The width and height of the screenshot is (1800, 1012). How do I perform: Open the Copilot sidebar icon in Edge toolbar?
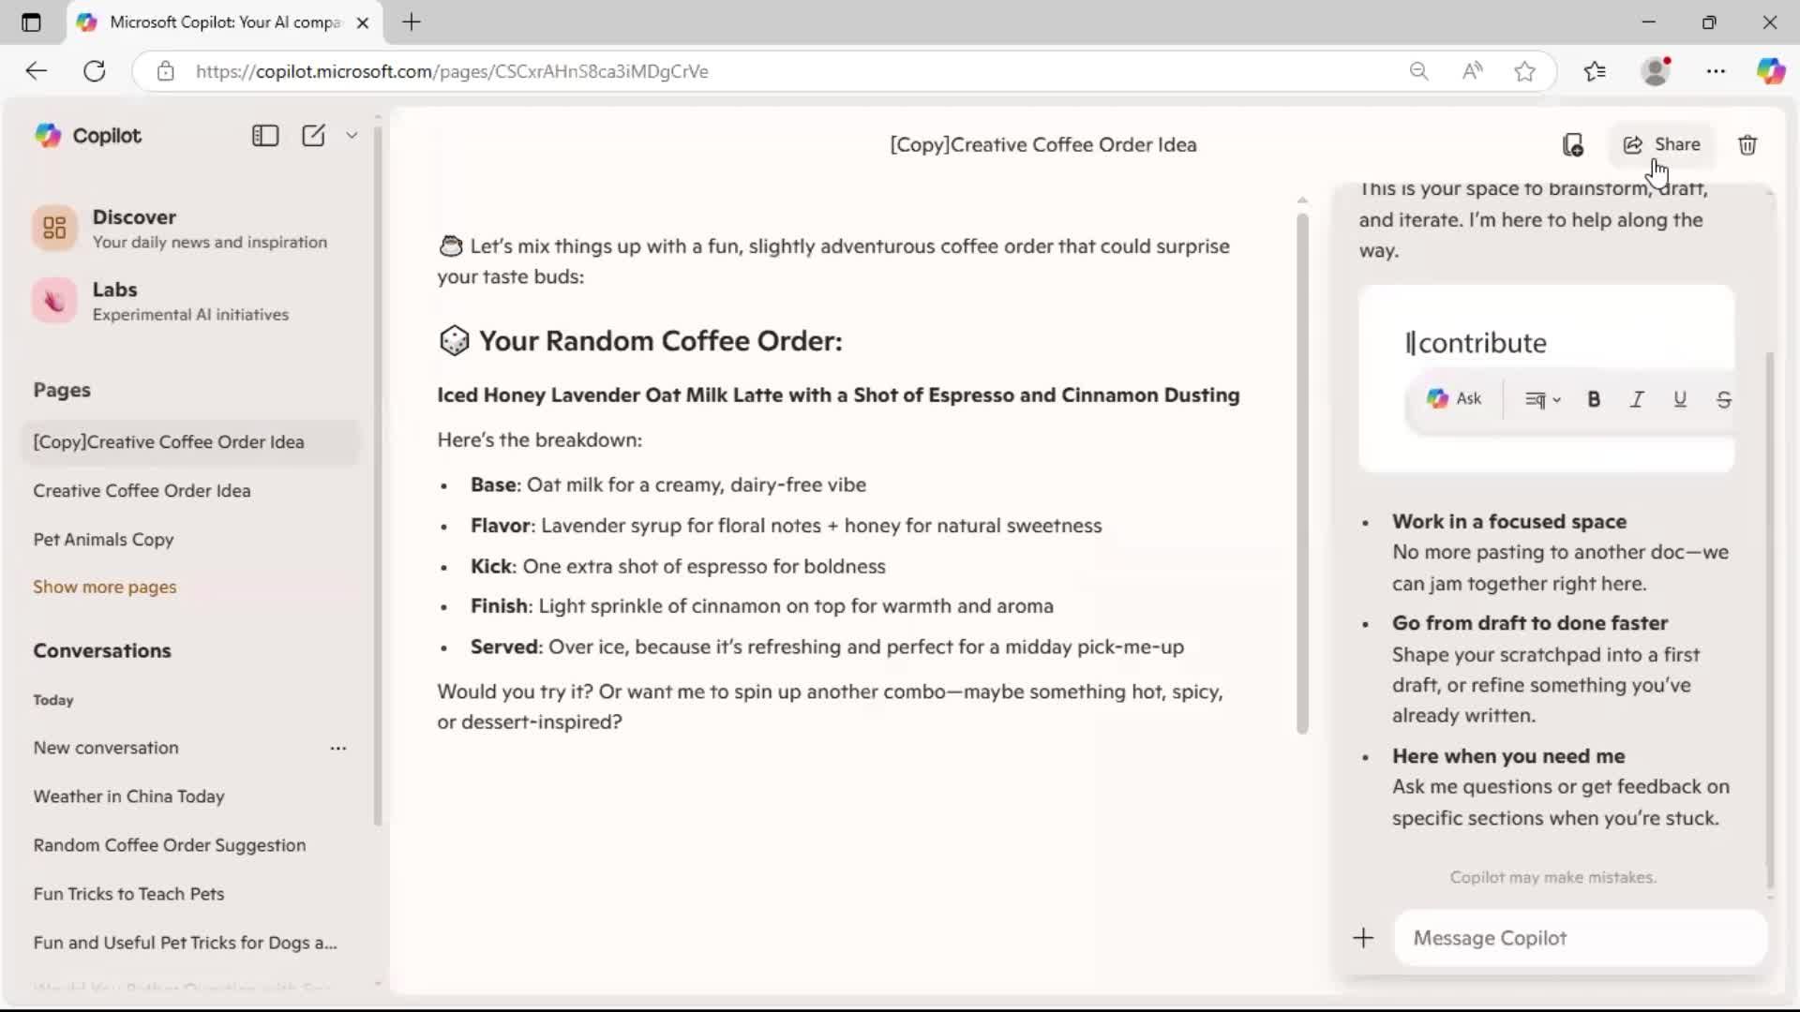1771,71
